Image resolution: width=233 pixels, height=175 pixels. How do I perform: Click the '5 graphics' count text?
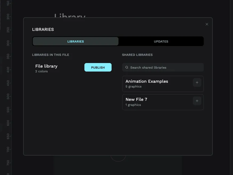(x=133, y=86)
